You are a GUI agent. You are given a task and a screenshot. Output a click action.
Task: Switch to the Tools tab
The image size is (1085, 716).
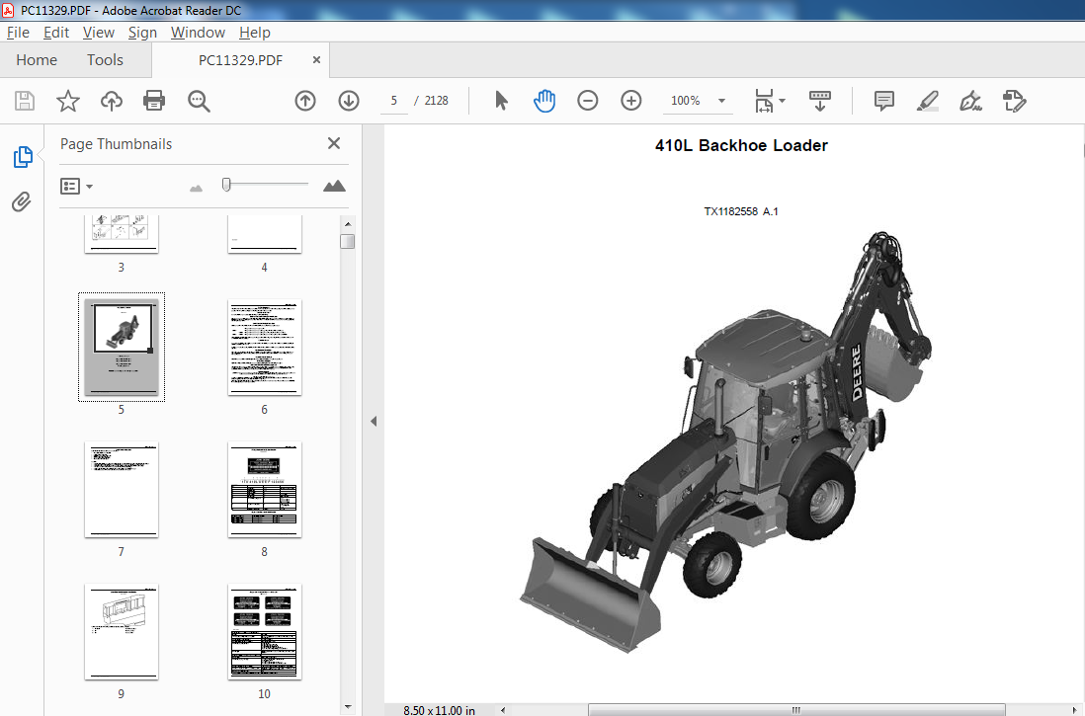click(x=105, y=60)
